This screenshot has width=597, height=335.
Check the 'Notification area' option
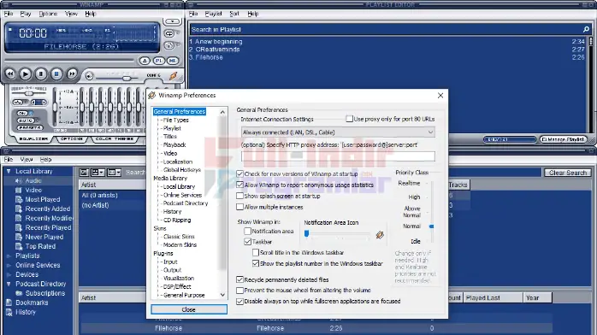click(x=247, y=231)
